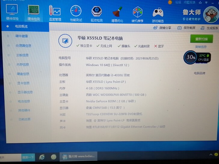
Task: Show hidden tray icons chevron
Action: point(211,154)
